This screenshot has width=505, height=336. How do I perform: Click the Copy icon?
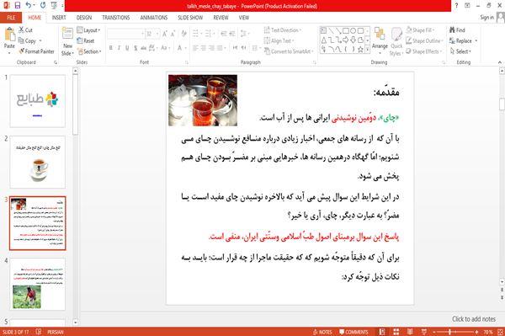coord(21,40)
